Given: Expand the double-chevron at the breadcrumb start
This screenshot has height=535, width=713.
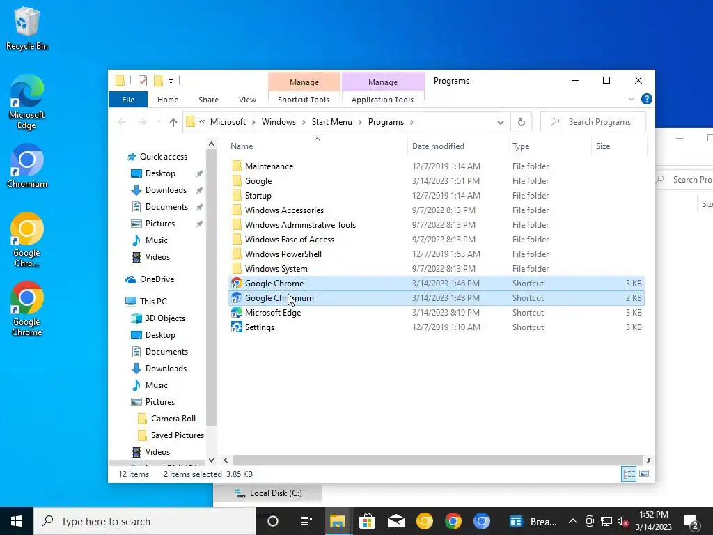Looking at the screenshot, I should pos(202,121).
